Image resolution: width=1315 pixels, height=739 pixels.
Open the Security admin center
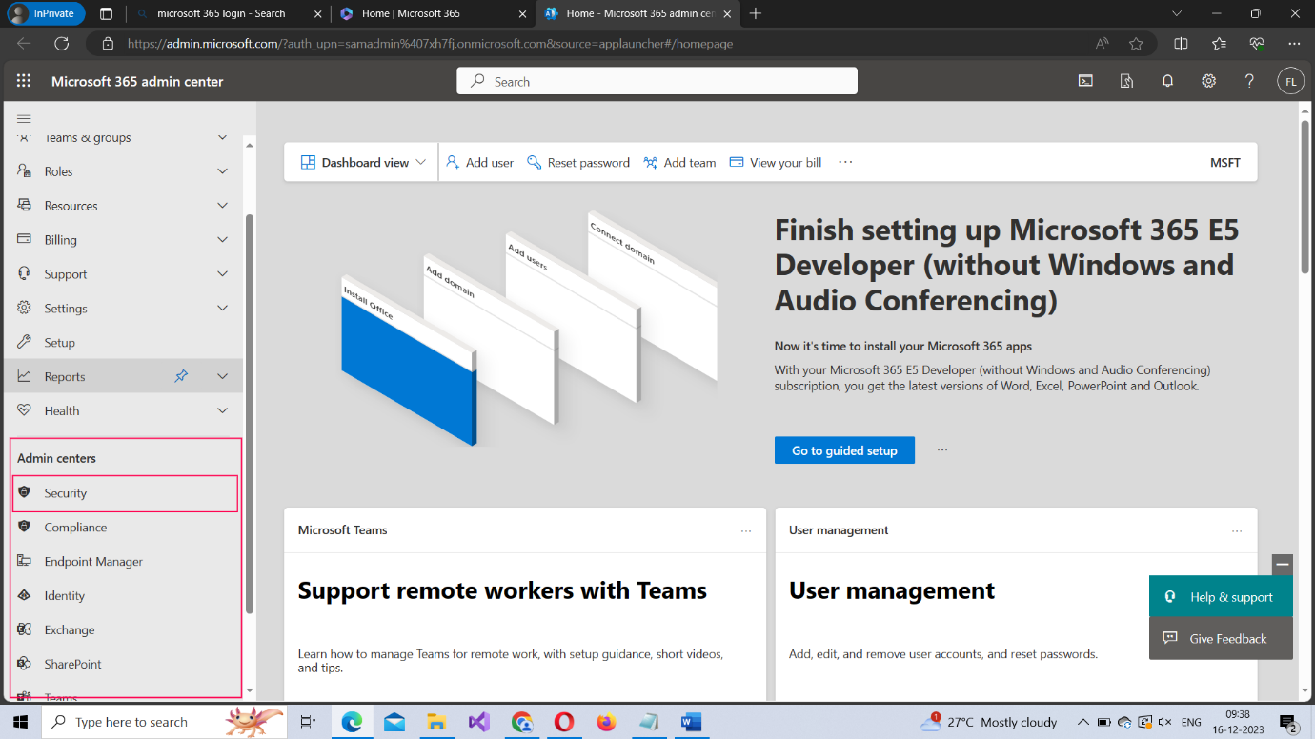point(124,493)
